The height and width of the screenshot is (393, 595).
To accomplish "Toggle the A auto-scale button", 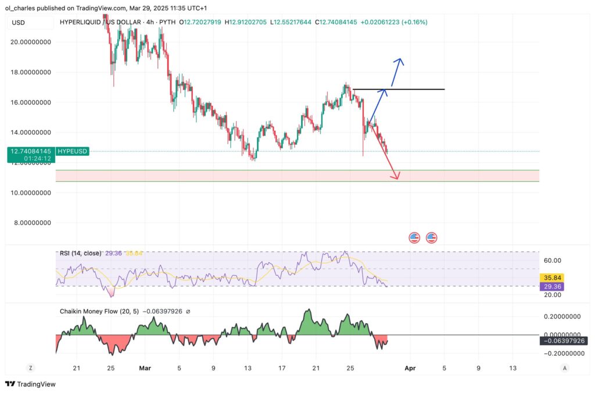I will coord(564,368).
